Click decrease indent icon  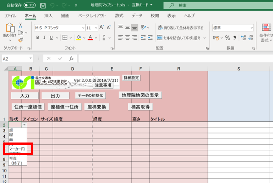click(143, 37)
